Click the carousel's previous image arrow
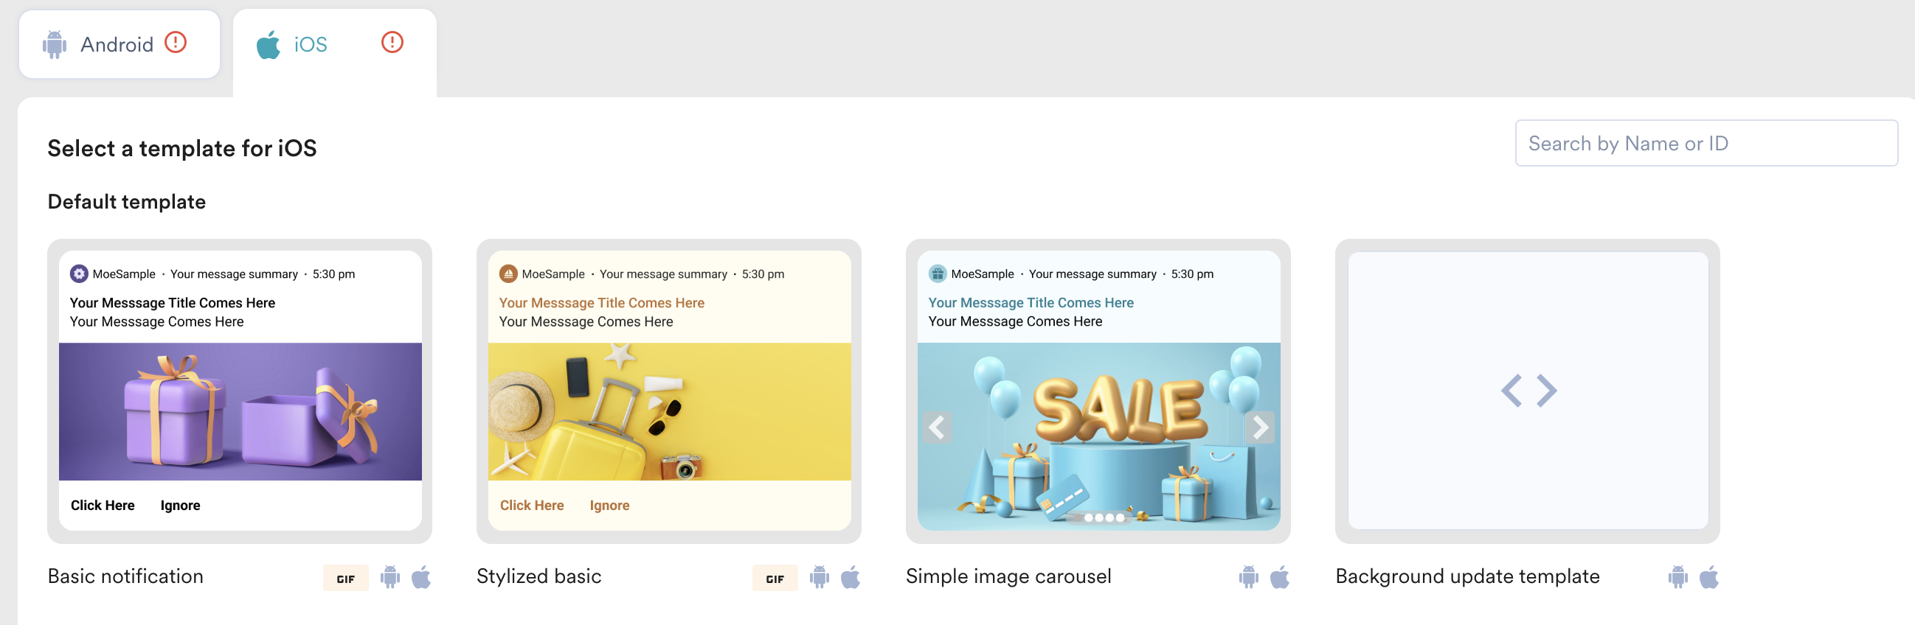 click(x=937, y=427)
